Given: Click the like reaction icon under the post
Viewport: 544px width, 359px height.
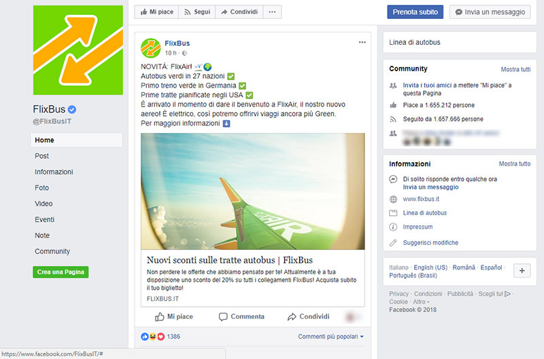Looking at the screenshot, I should point(145,337).
